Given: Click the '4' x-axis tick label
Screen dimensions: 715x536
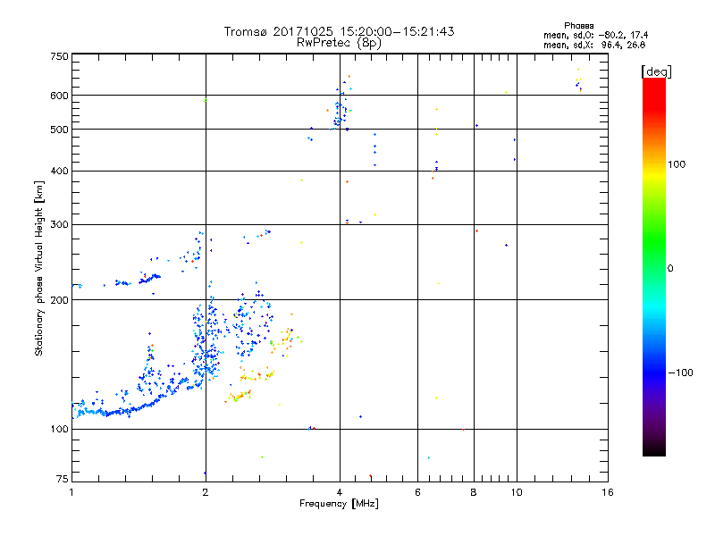Looking at the screenshot, I should click(340, 492).
